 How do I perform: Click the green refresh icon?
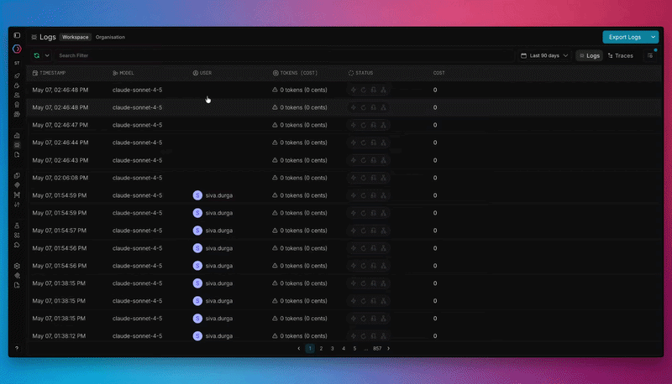pyautogui.click(x=37, y=55)
